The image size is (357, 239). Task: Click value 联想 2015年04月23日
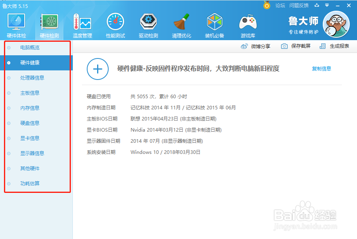[x=154, y=119]
